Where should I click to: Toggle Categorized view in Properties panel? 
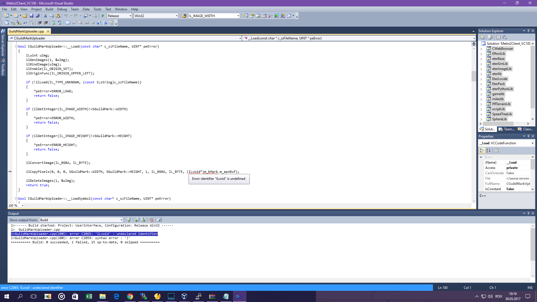482,150
